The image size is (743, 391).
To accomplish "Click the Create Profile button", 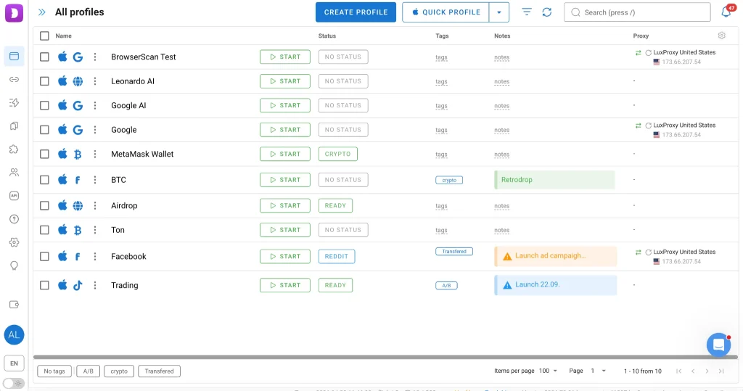I will click(356, 12).
